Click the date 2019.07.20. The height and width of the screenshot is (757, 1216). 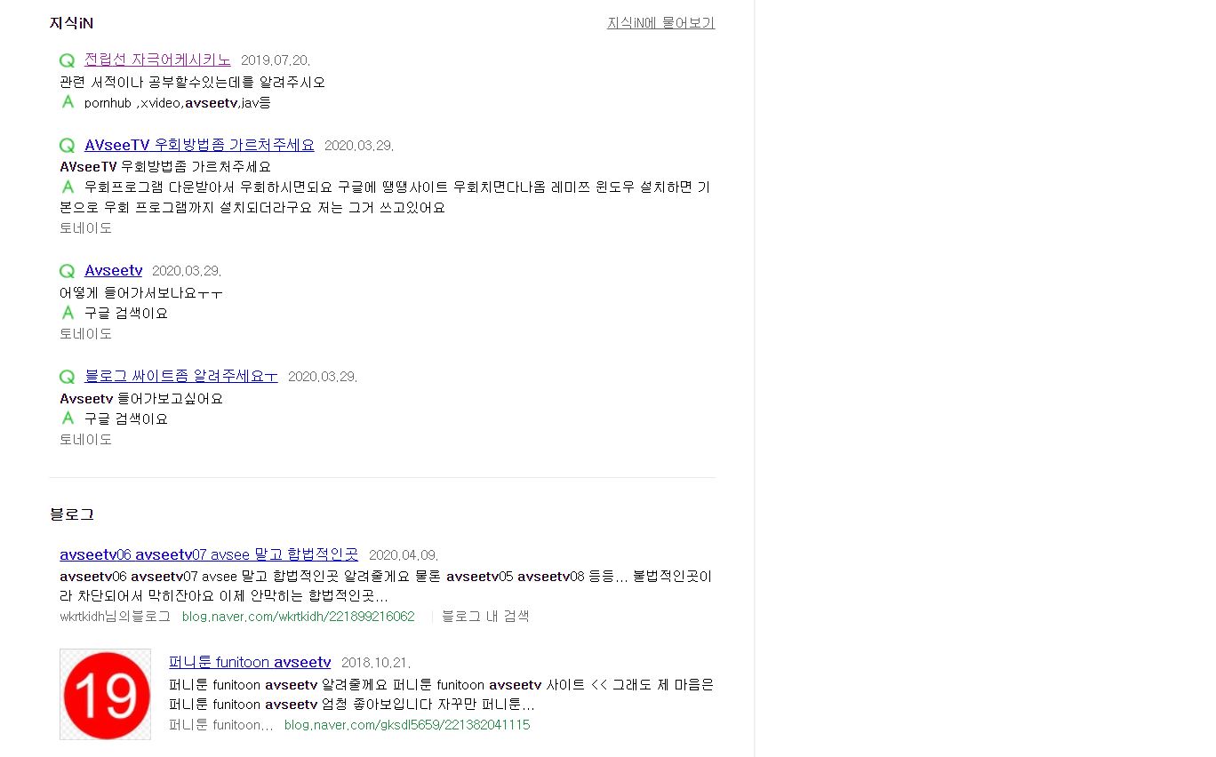[276, 60]
